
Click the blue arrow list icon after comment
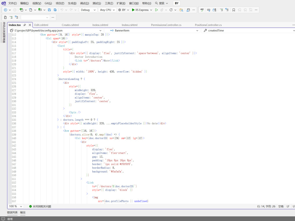pyautogui.click(x=214, y=10)
